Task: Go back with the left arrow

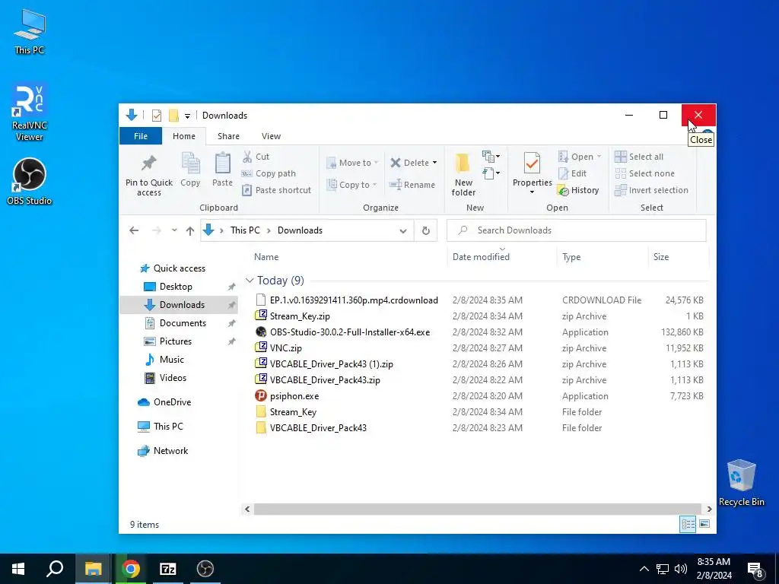Action: click(134, 230)
